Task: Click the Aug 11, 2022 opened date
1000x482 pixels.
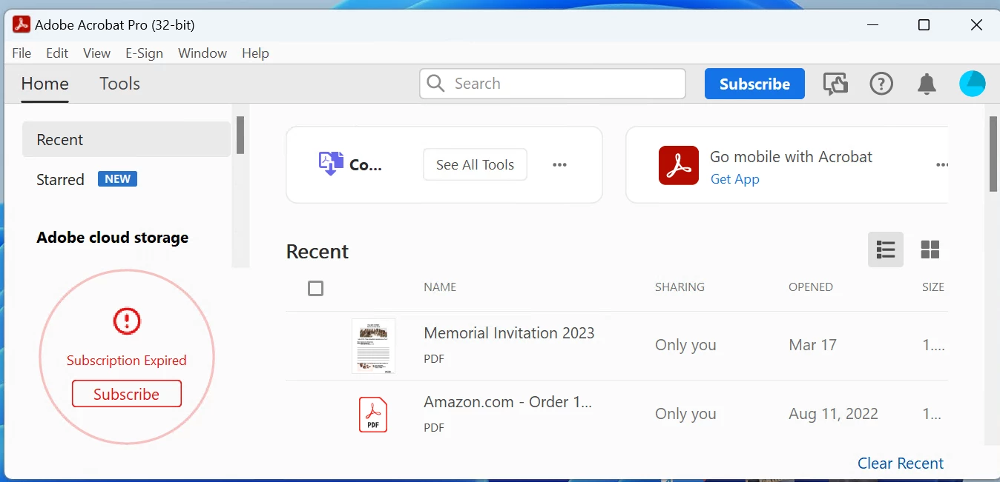Action: (833, 414)
